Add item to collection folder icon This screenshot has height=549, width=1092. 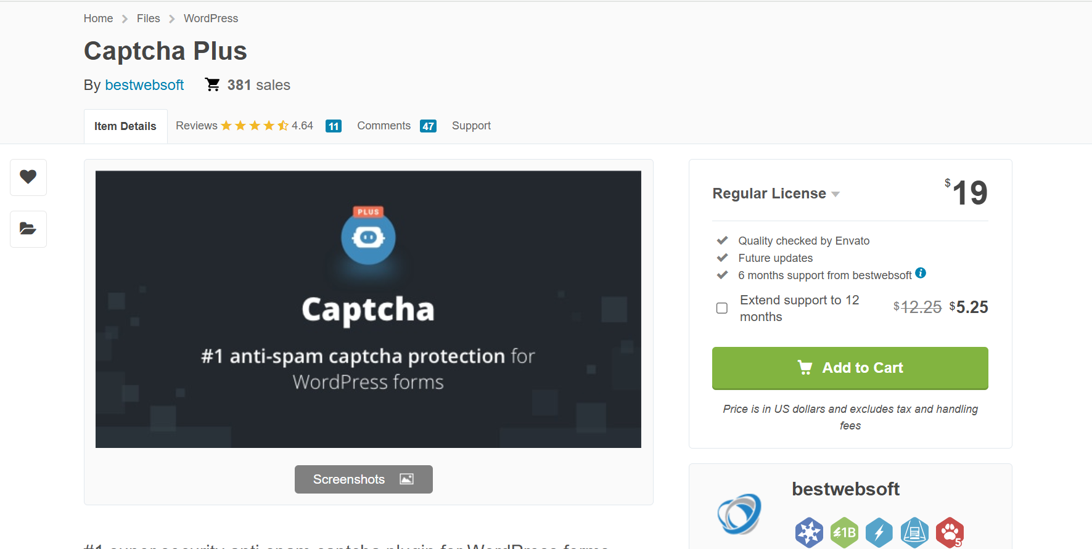coord(28,229)
